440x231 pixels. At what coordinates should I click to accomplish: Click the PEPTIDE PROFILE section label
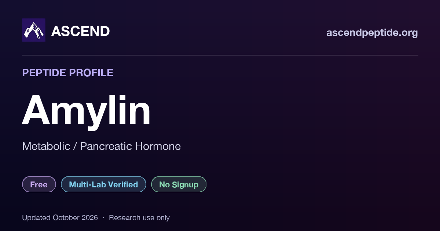(x=67, y=73)
